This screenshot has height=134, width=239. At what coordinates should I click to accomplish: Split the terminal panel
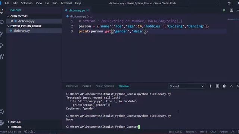pos(217,86)
